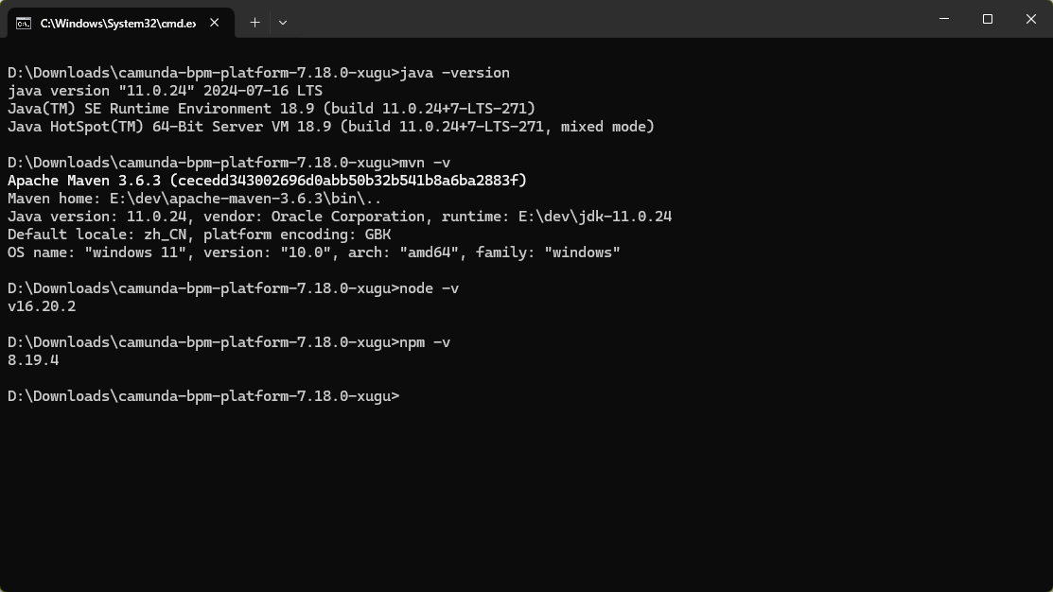Minimize the terminal window

944,19
